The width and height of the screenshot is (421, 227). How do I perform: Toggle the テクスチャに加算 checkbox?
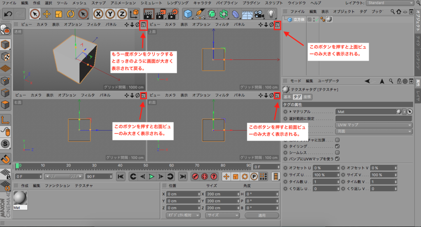(337, 140)
